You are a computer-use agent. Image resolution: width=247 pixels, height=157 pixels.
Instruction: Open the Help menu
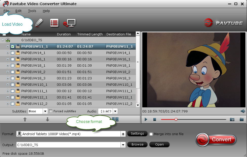click(x=46, y=11)
